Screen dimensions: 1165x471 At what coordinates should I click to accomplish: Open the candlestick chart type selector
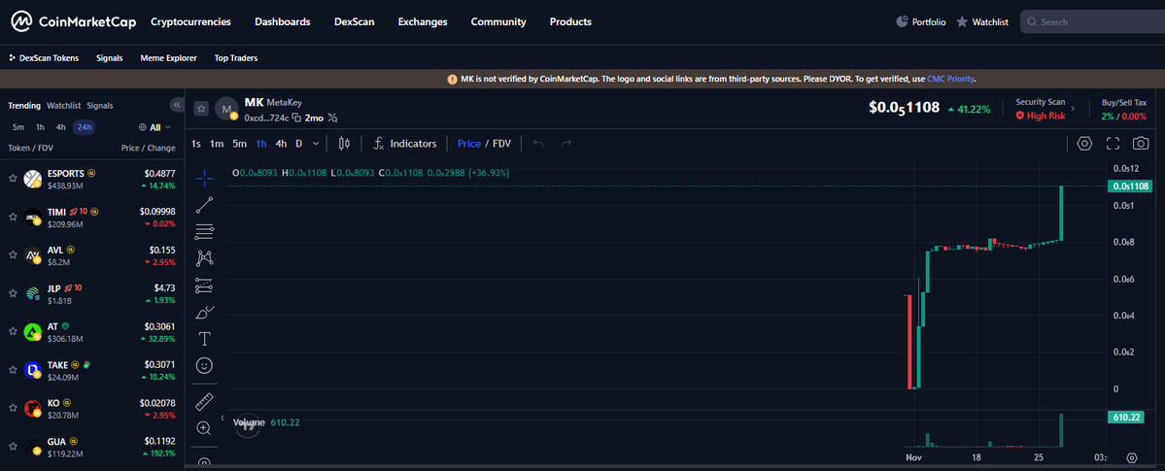[x=344, y=144]
